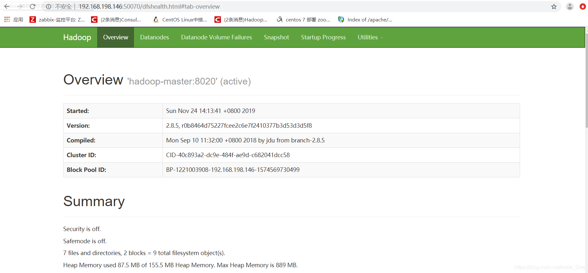Expand the Utilities dropdown menu
The width and height of the screenshot is (588, 273).
pos(370,37)
